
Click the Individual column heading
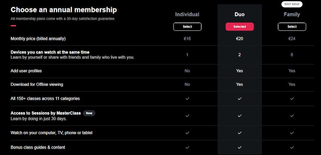[x=187, y=14]
